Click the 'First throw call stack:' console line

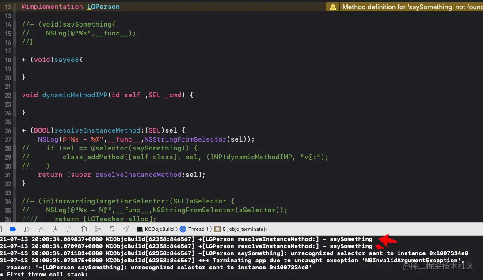pyautogui.click(x=44, y=274)
